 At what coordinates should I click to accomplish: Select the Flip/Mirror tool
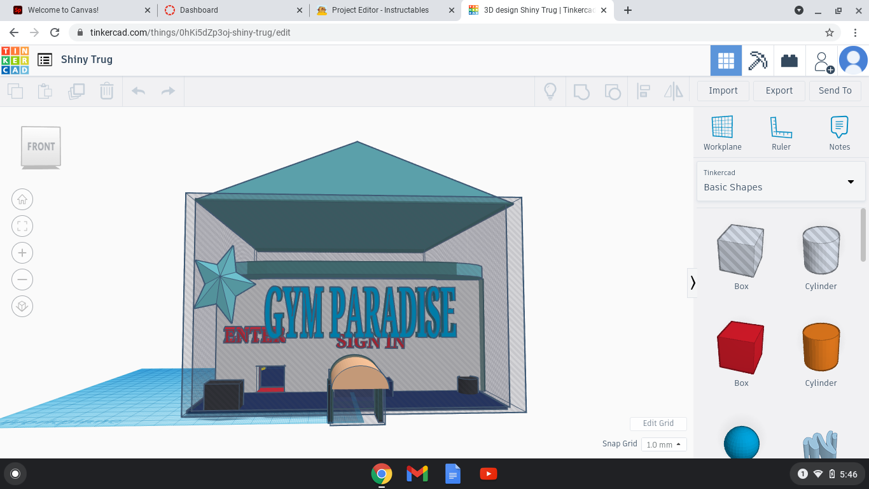coord(674,91)
